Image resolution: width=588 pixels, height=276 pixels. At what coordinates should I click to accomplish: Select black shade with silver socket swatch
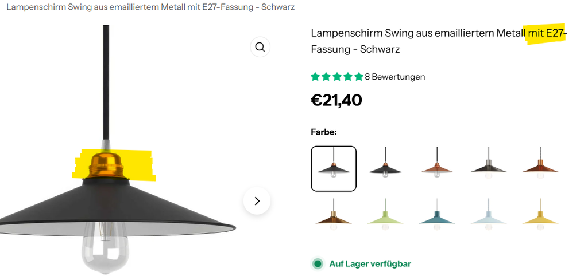tap(489, 168)
